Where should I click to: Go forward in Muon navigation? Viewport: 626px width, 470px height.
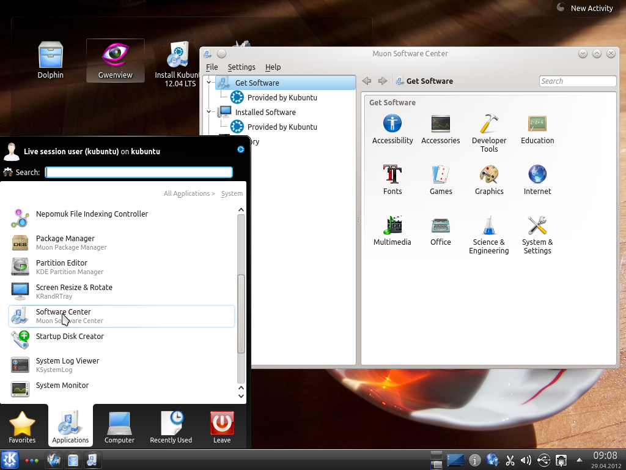coord(383,81)
